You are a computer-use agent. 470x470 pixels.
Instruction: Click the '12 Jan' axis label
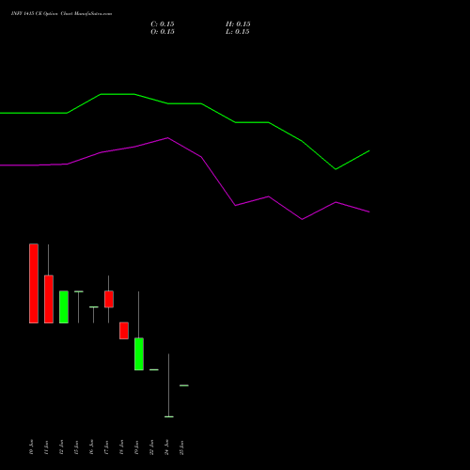coord(61,447)
